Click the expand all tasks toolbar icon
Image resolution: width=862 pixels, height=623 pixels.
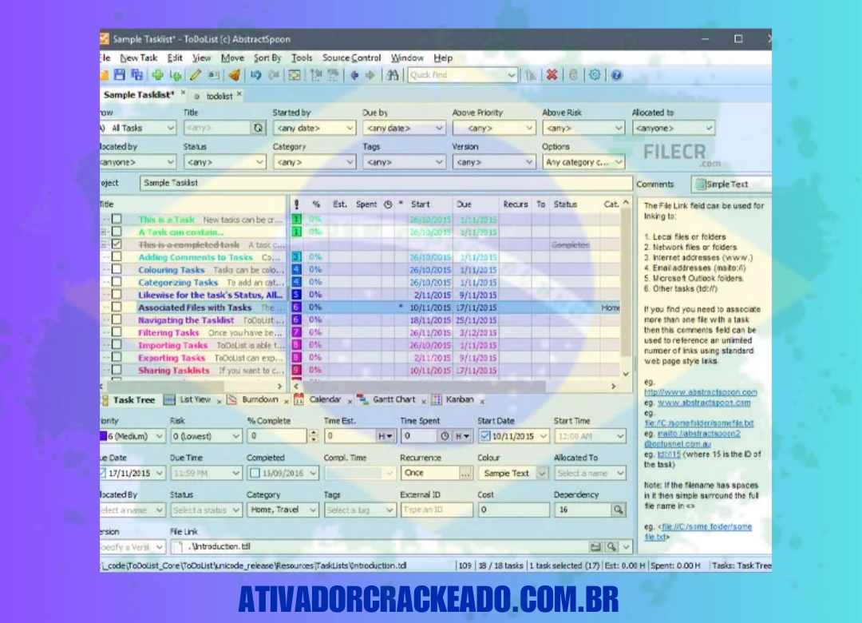point(315,75)
